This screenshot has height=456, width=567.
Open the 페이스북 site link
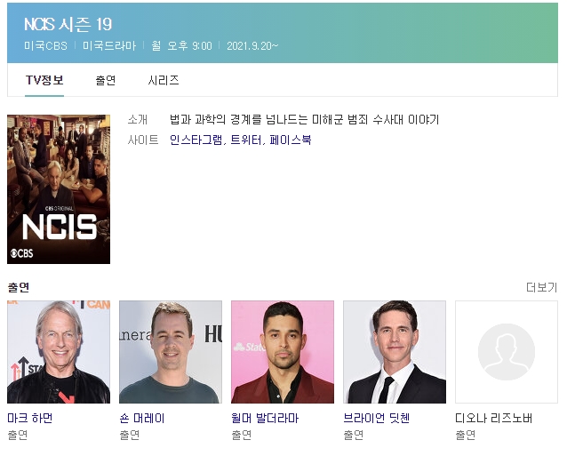pyautogui.click(x=290, y=140)
